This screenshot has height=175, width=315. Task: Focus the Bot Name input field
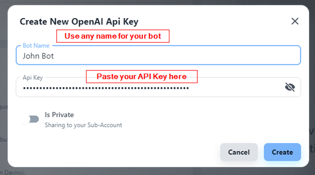pos(158,56)
